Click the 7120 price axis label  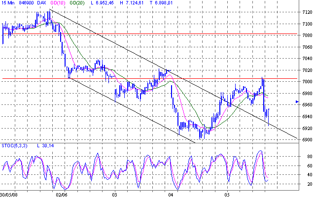[x=308, y=12]
